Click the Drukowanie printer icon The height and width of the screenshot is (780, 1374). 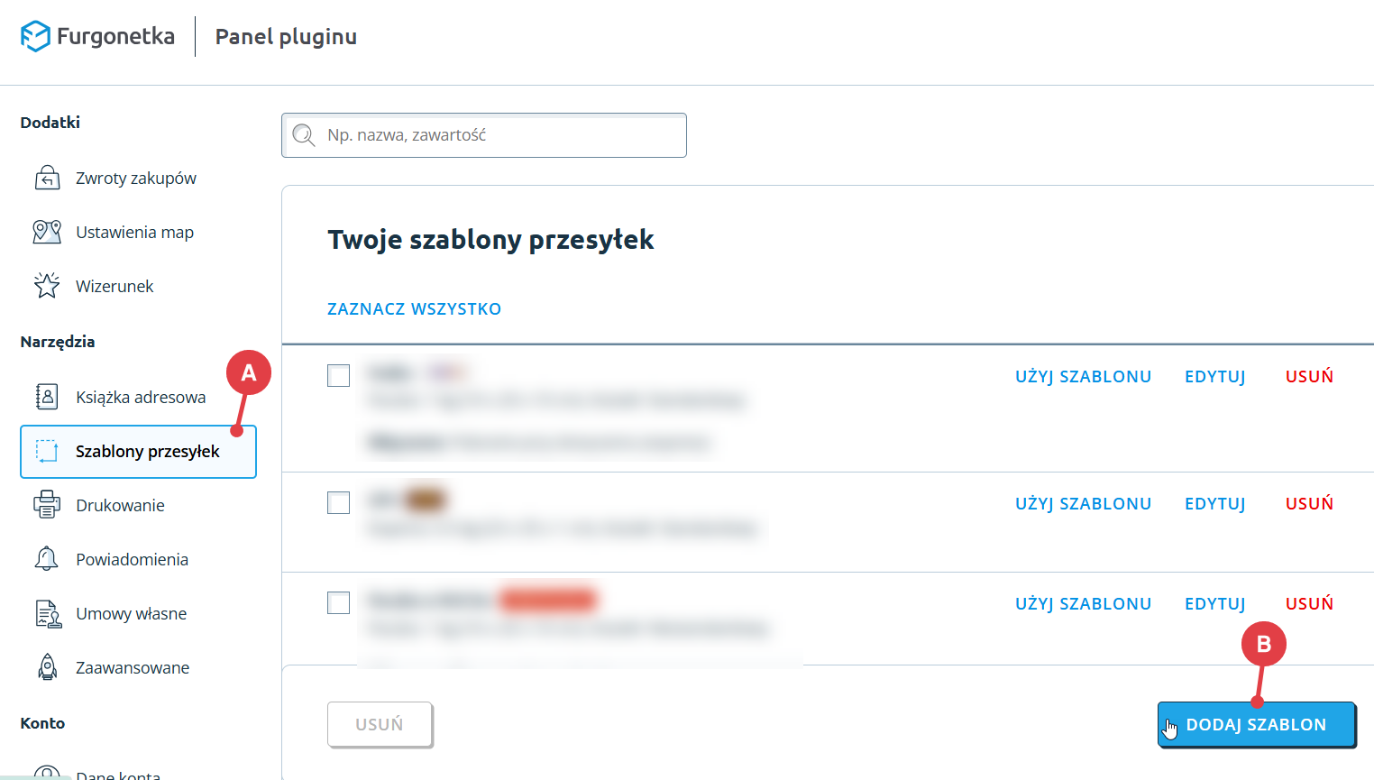(47, 505)
